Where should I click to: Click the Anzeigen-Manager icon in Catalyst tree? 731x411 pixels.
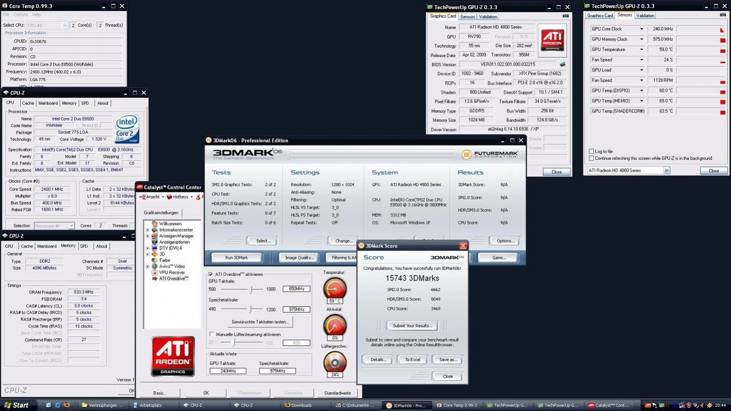[x=154, y=236]
